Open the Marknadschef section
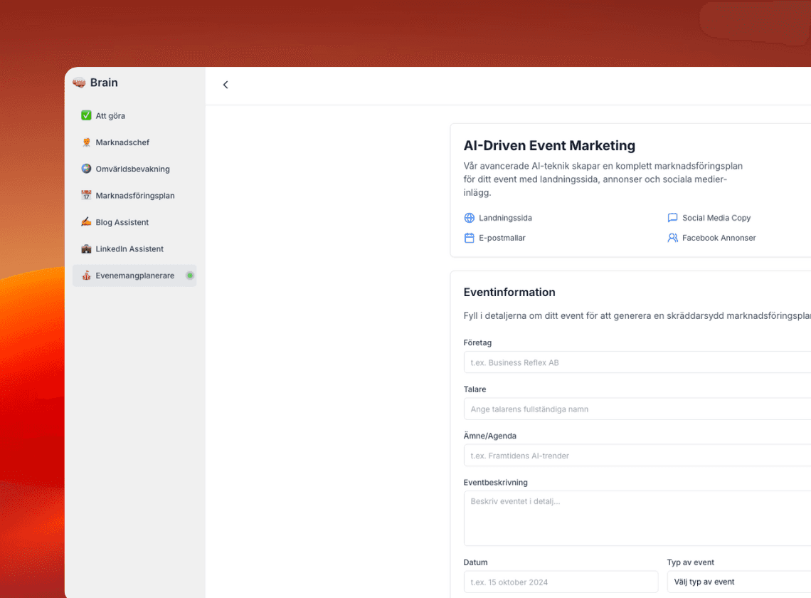Screen dimensions: 811x598 pyautogui.click(x=134, y=142)
